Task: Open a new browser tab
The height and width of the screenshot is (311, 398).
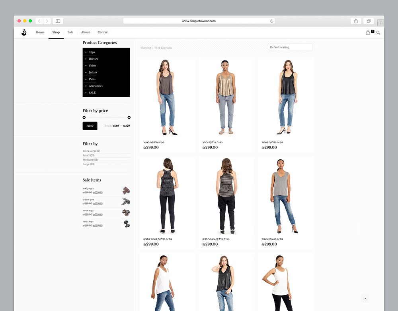Action: [x=380, y=23]
